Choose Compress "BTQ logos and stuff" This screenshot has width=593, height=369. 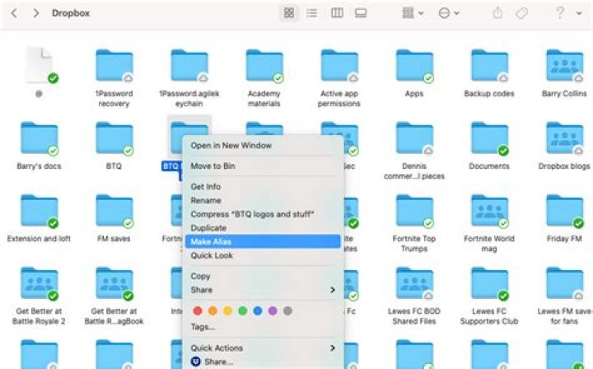click(x=263, y=214)
